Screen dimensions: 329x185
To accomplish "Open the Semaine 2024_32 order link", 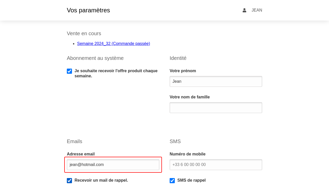I will coord(113,44).
